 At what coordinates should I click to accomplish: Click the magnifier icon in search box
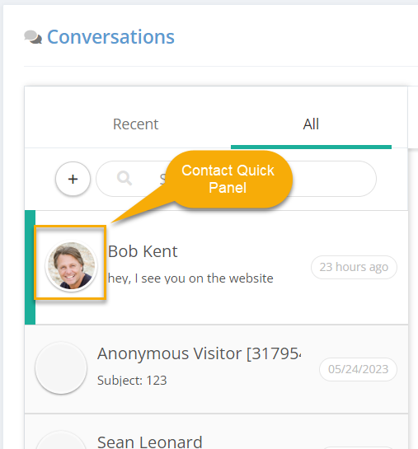[124, 179]
